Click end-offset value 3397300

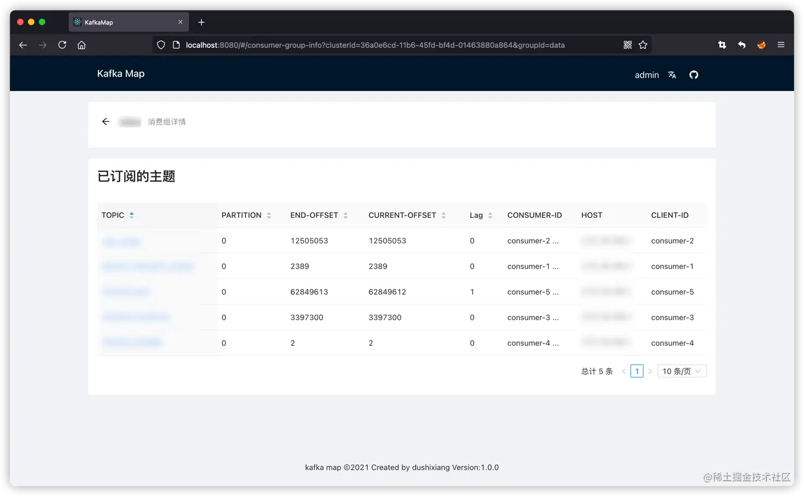pos(307,317)
